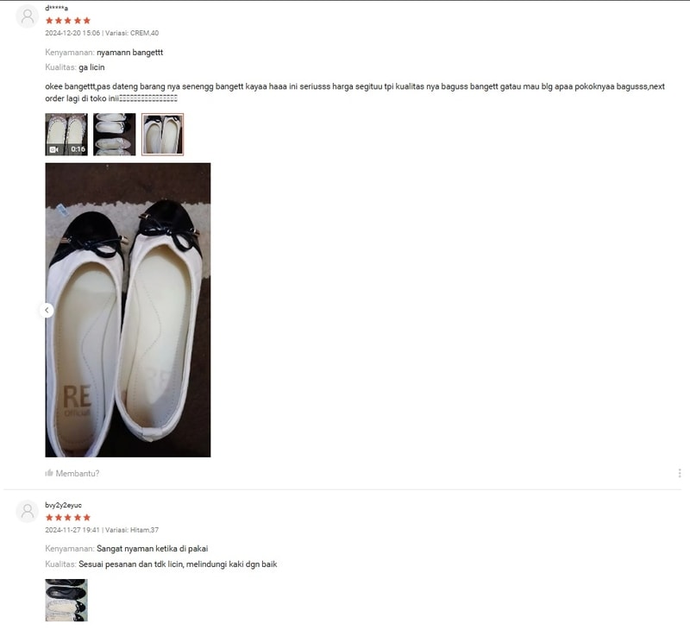Select the highlighted third shoe thumbnail
The width and height of the screenshot is (690, 630).
(162, 135)
